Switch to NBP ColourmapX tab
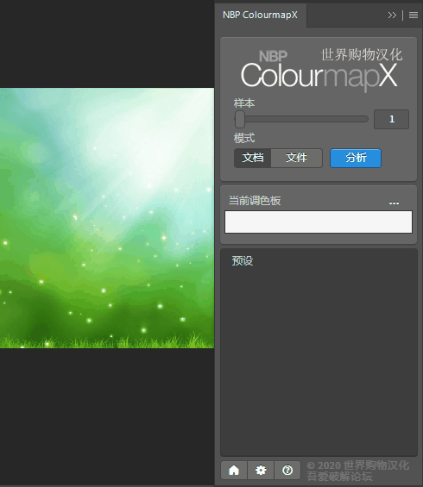 click(x=260, y=15)
